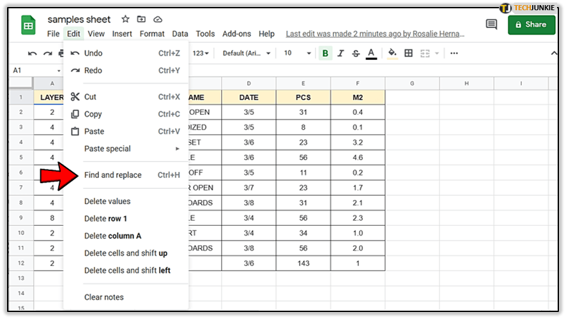
Task: Click the borders icon in toolbar
Action: 409,54
